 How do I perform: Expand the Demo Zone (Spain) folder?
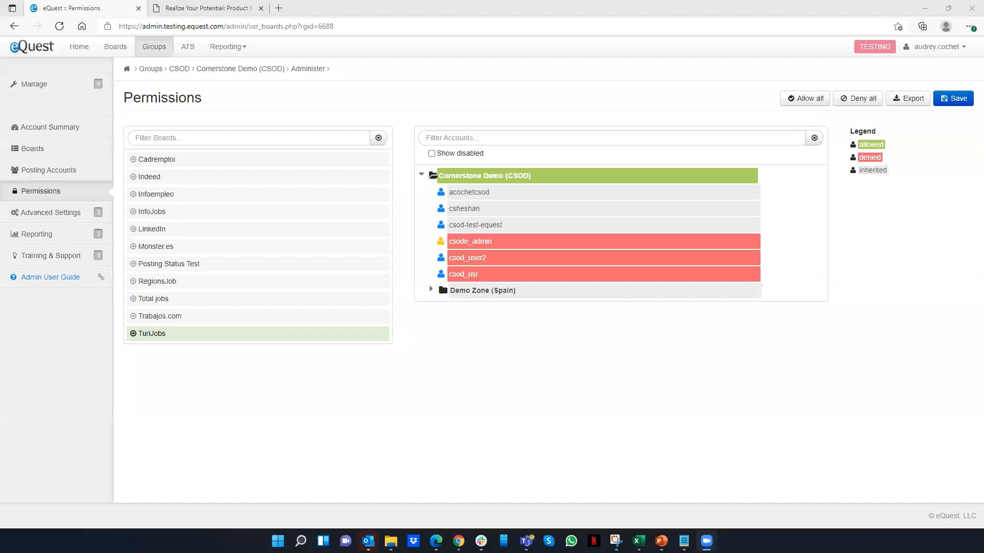pos(431,289)
